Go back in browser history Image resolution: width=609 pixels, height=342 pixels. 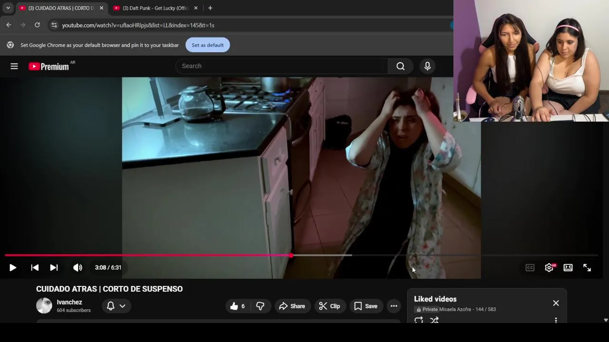(x=9, y=25)
